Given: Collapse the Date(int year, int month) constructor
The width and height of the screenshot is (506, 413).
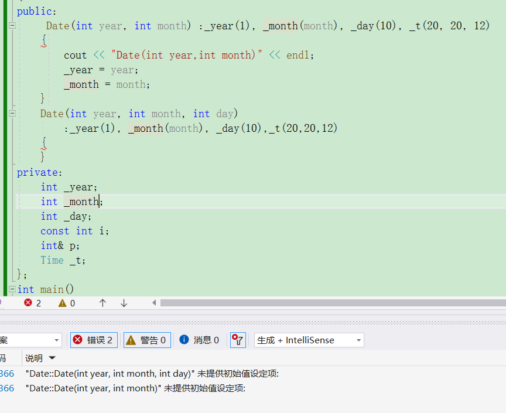Looking at the screenshot, I should [x=12, y=26].
